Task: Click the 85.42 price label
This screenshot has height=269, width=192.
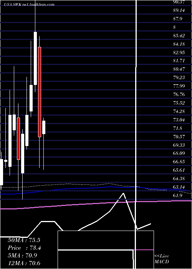Action: (179, 36)
